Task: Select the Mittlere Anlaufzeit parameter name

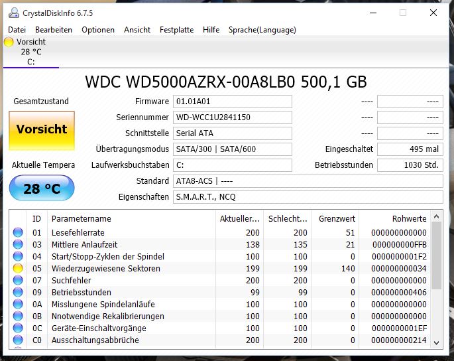Action: [85, 244]
